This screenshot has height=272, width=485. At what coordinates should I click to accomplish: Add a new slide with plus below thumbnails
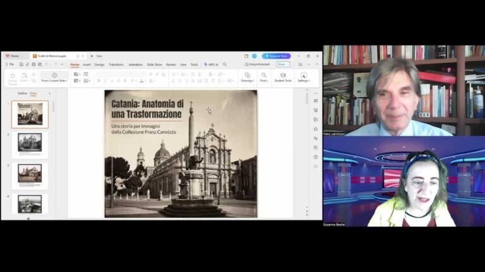[x=28, y=218]
